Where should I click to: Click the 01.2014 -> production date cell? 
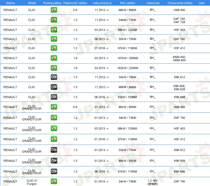[x=102, y=181]
